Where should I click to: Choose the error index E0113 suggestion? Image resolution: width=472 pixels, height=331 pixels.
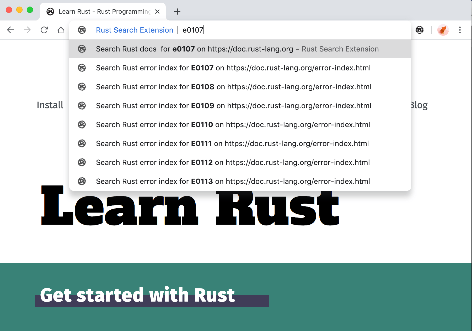(240, 181)
